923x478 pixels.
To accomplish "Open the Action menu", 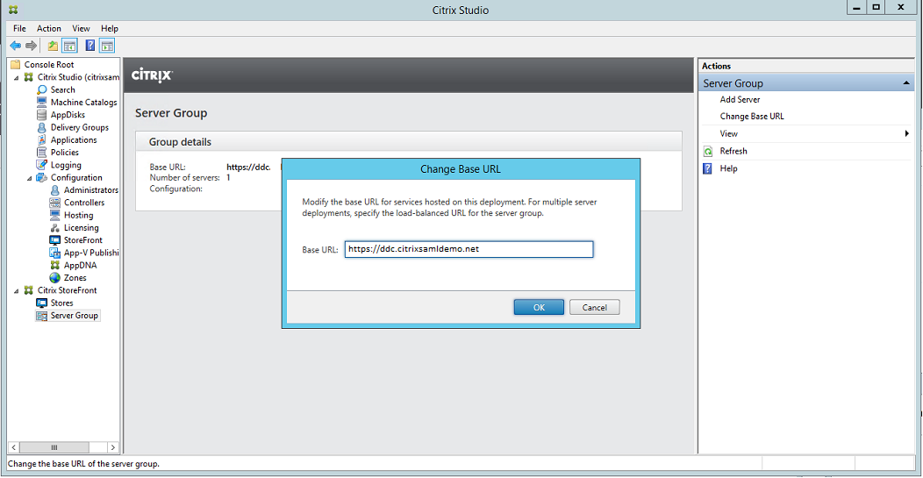I will [49, 28].
